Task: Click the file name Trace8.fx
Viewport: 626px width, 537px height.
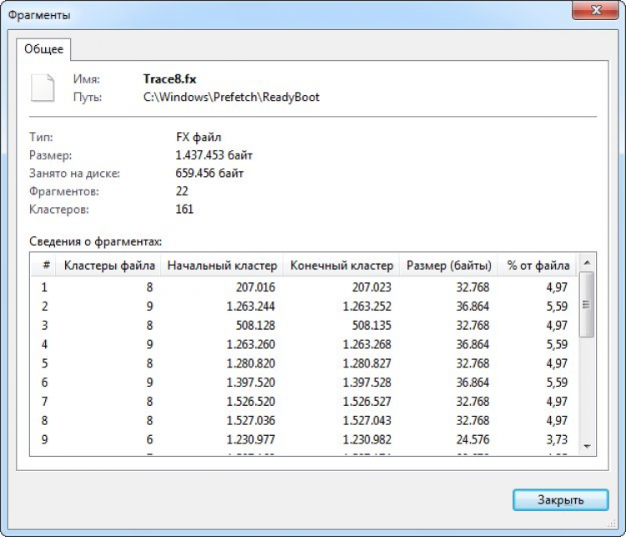Action: [x=169, y=79]
